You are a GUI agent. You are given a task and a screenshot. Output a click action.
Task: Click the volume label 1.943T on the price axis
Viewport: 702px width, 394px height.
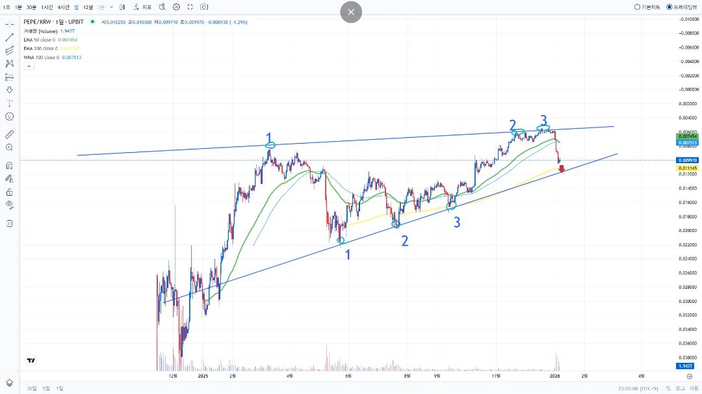[685, 366]
